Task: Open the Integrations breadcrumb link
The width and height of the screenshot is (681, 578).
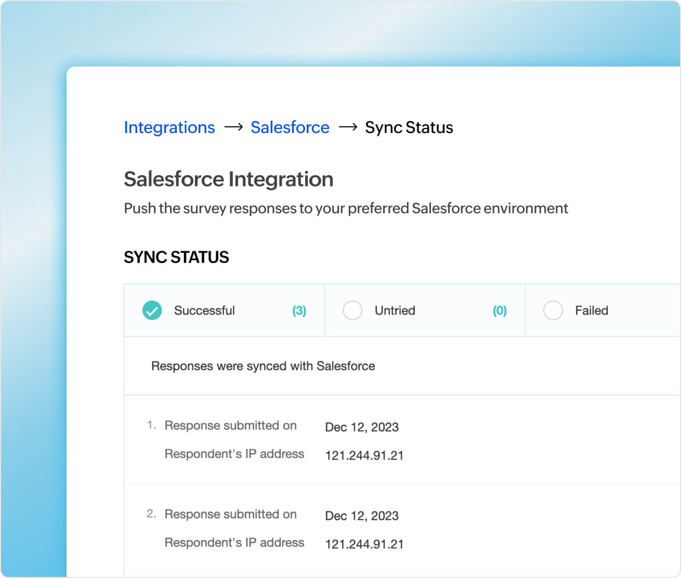Action: click(169, 127)
